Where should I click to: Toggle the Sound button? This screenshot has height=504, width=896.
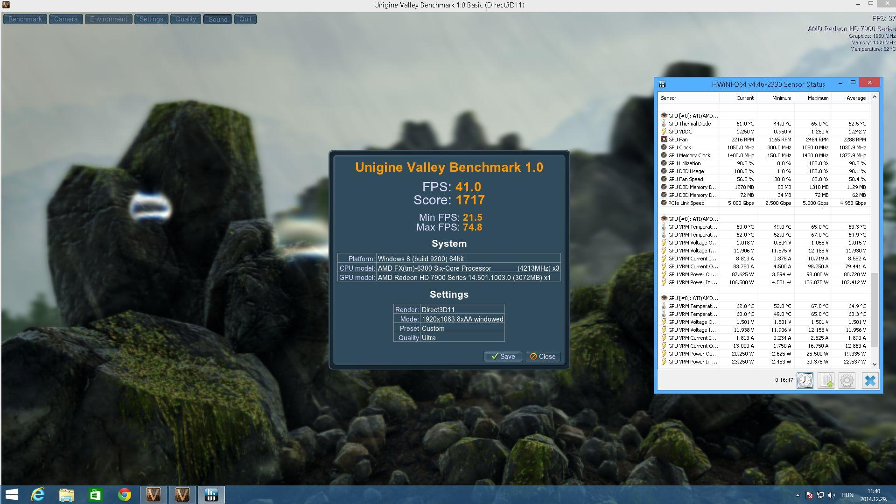tap(218, 19)
